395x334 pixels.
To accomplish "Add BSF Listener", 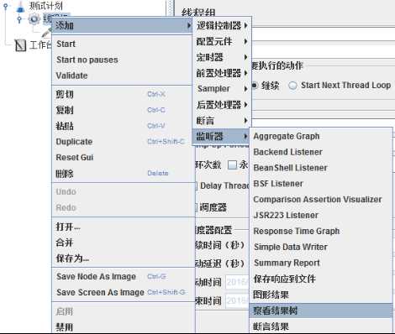I will (321, 184).
